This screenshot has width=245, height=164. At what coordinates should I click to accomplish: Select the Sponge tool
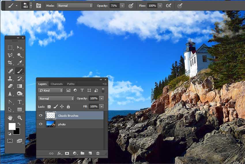pyautogui.click(x=20, y=94)
